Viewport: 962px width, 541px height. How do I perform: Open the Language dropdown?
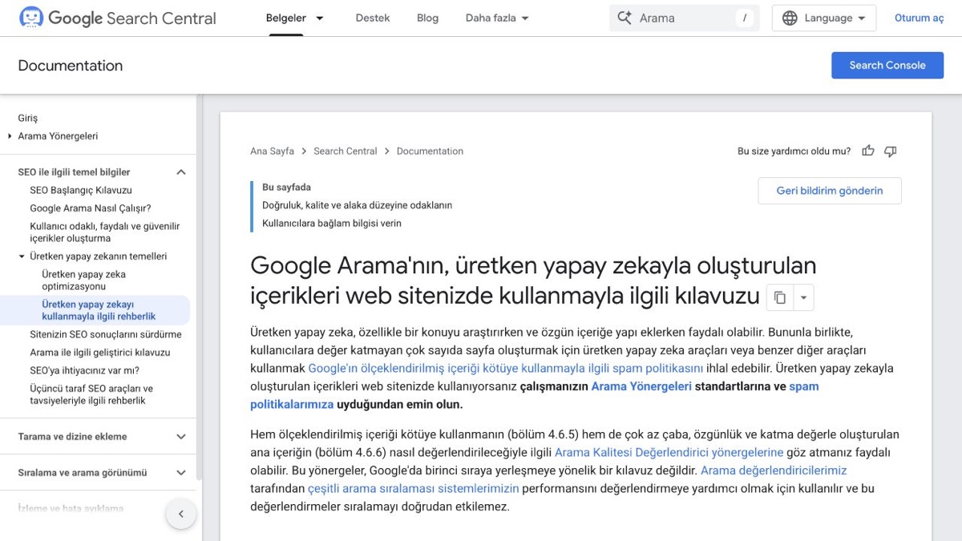click(x=824, y=18)
